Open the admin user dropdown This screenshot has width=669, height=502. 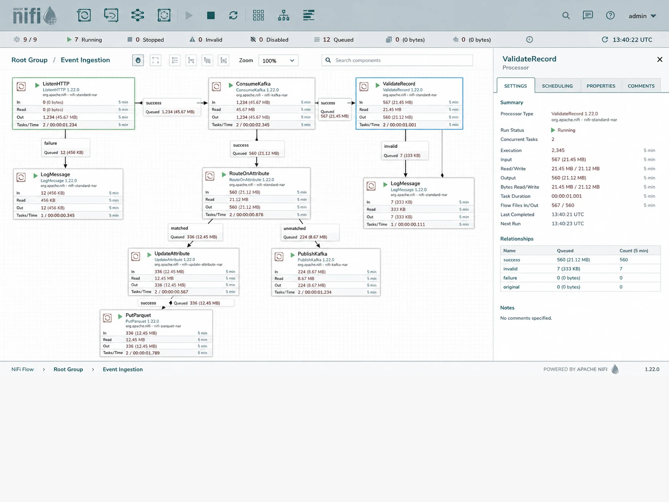tap(642, 16)
